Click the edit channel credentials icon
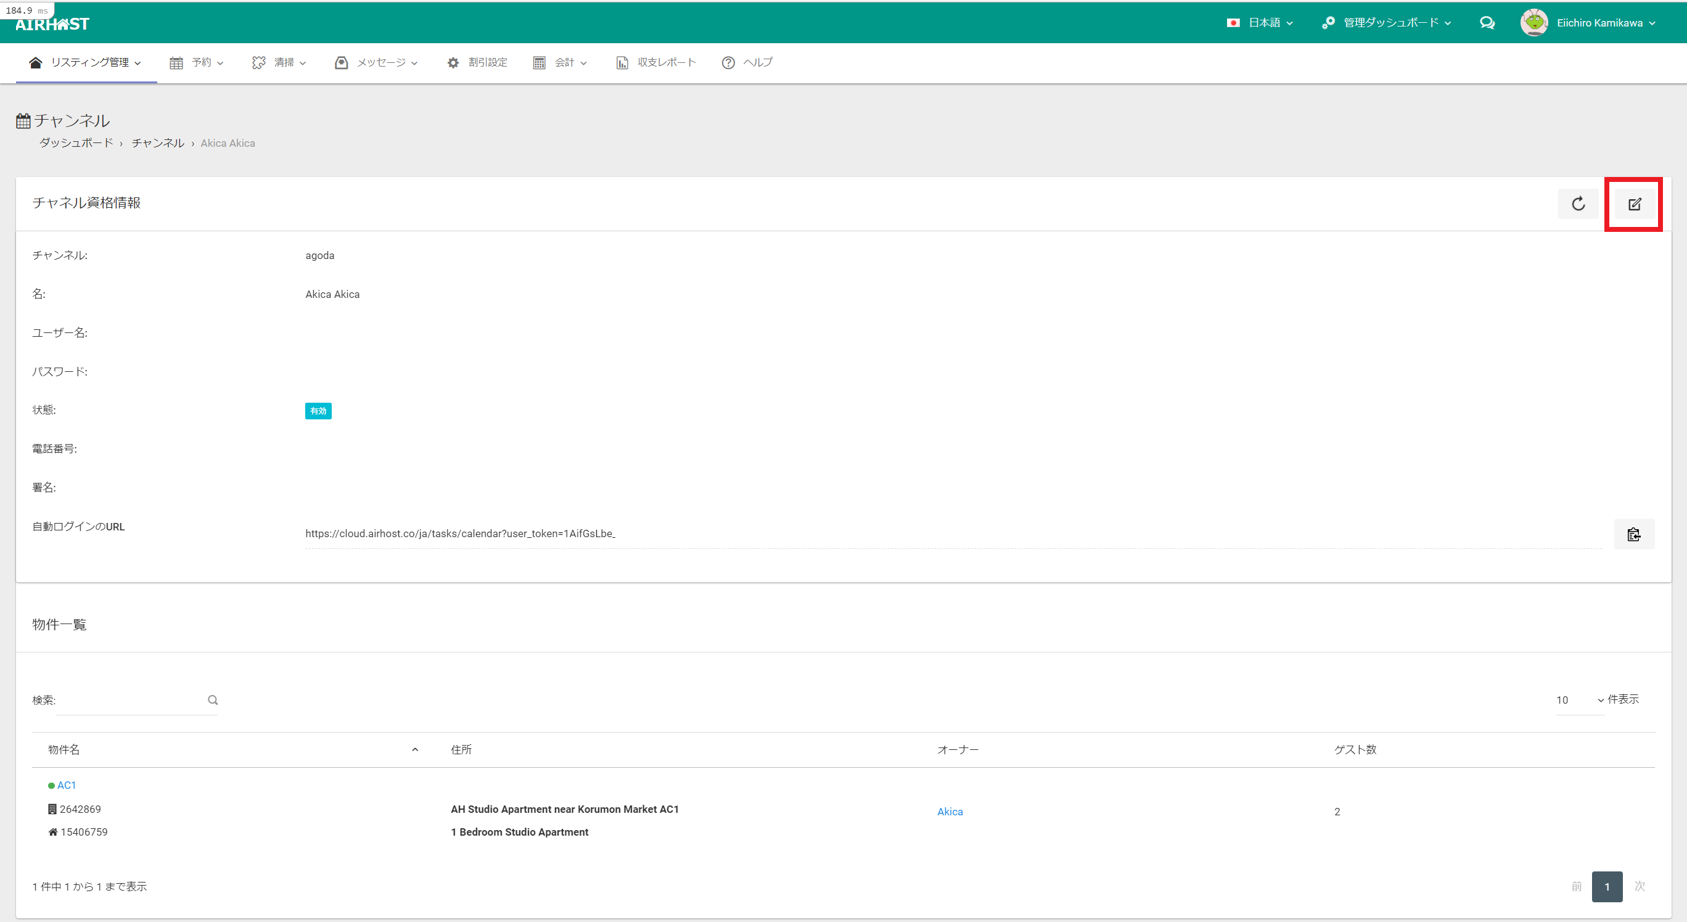The height and width of the screenshot is (922, 1687). (x=1634, y=204)
